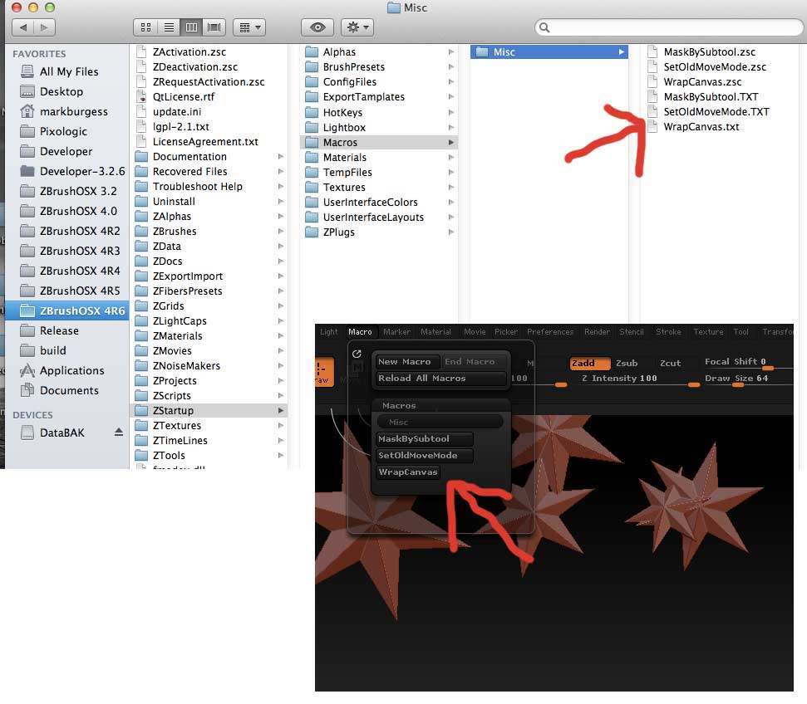The height and width of the screenshot is (704, 807).
Task: Expand the ZPlugs folder arrow
Action: click(x=450, y=232)
